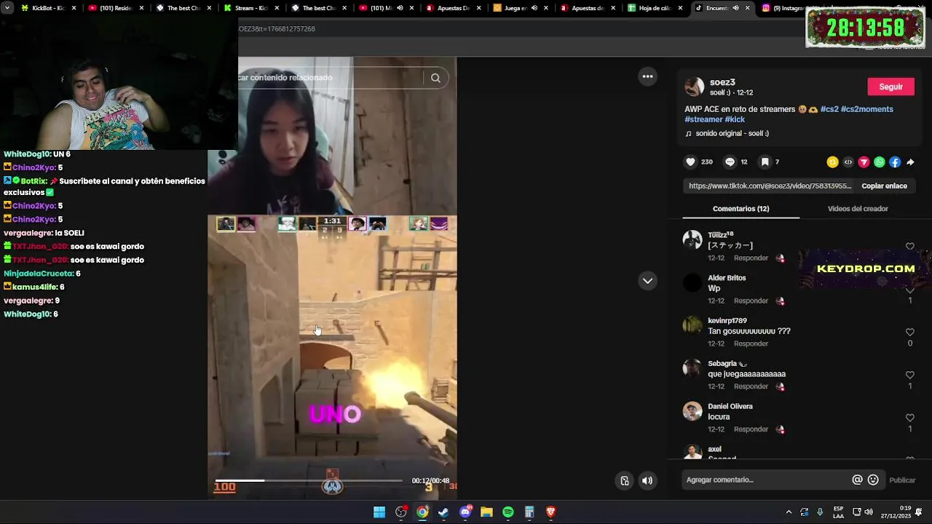Screen dimensions: 932x524
Task: Show hidden system tray icons
Action: (789, 512)
